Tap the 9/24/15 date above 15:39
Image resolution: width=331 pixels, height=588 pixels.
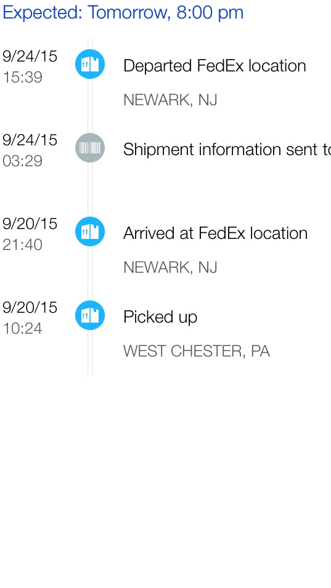[x=30, y=56]
